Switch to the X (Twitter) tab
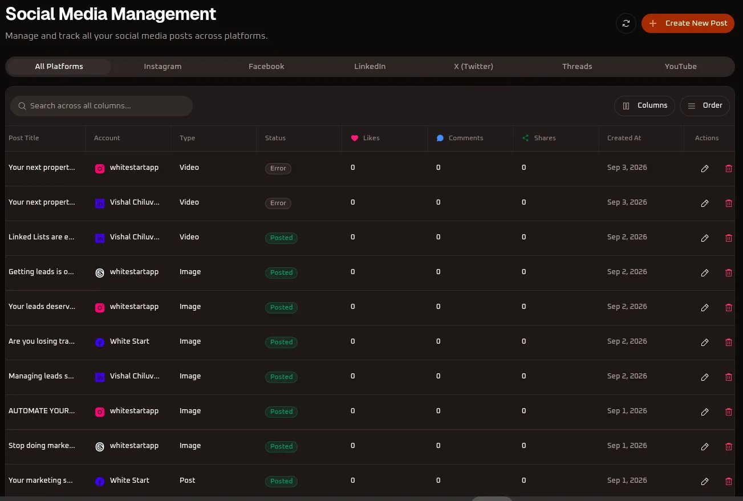Screen dimensions: 743x501 pos(473,67)
